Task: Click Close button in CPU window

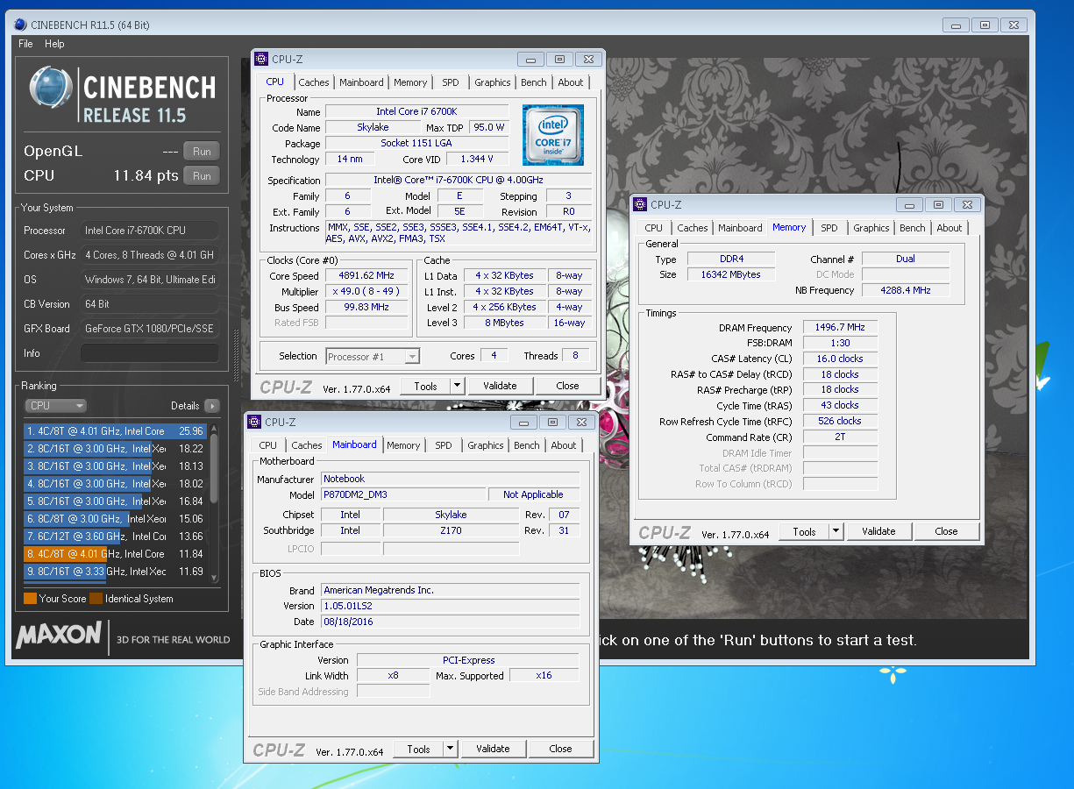Action: (x=567, y=386)
